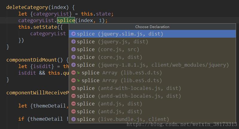Click property icon beside core.js, src entry

(x=73, y=49)
